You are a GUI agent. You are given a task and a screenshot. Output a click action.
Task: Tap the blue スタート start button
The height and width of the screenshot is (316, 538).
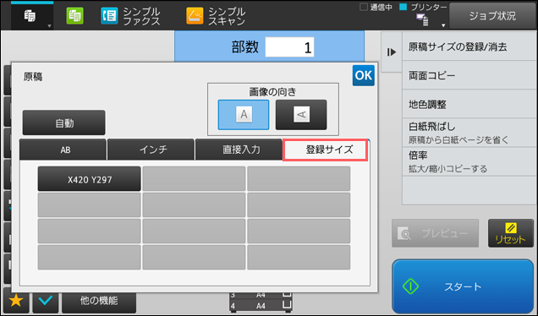coord(463,286)
